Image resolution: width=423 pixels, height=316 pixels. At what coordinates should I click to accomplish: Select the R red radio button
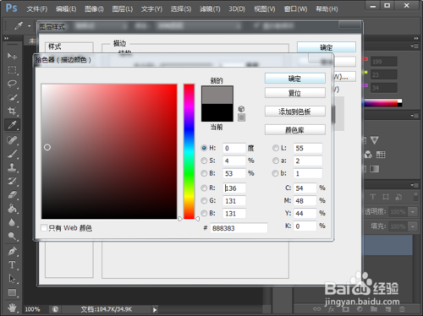(x=204, y=188)
